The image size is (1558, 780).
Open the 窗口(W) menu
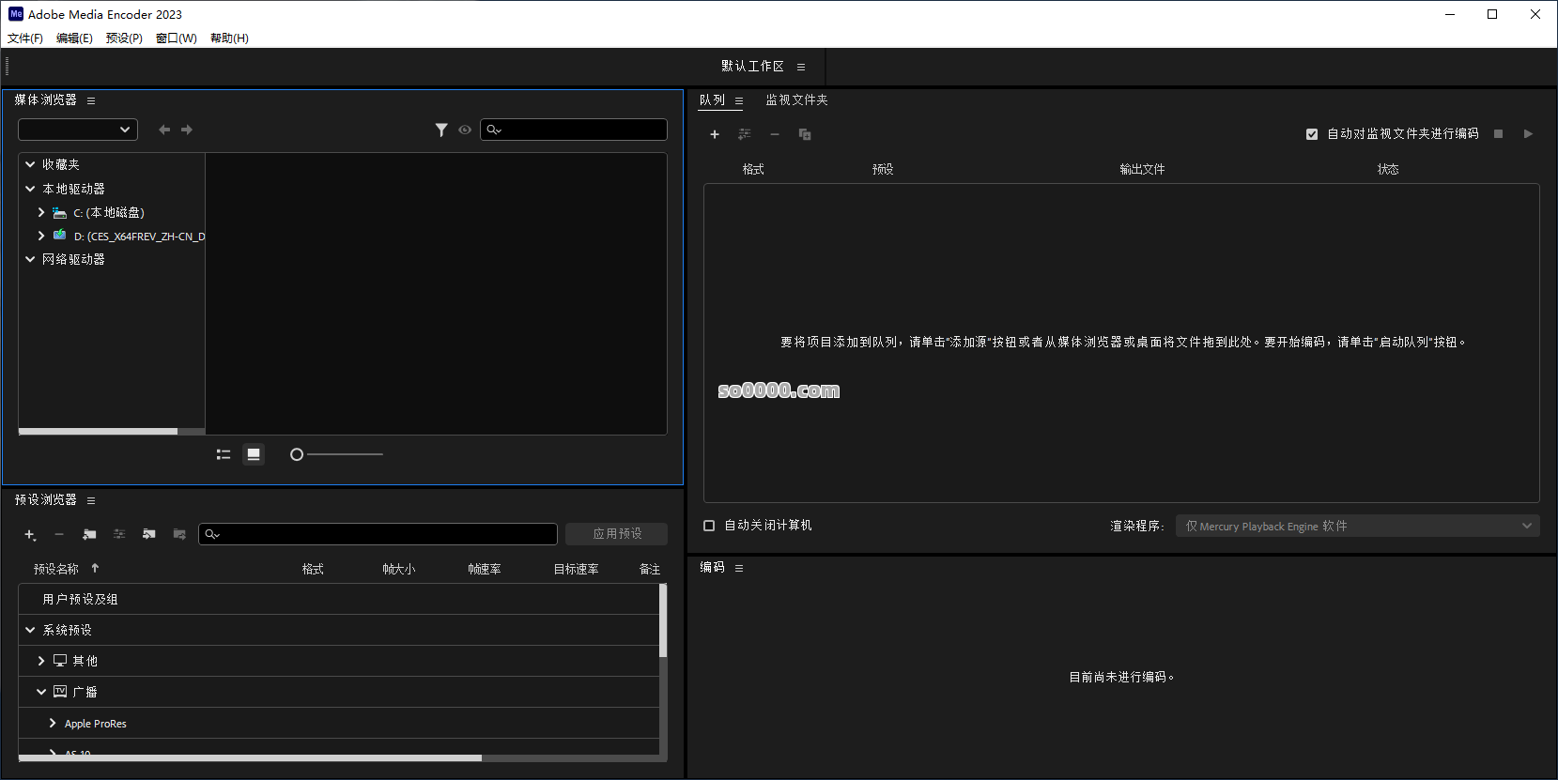pyautogui.click(x=177, y=38)
